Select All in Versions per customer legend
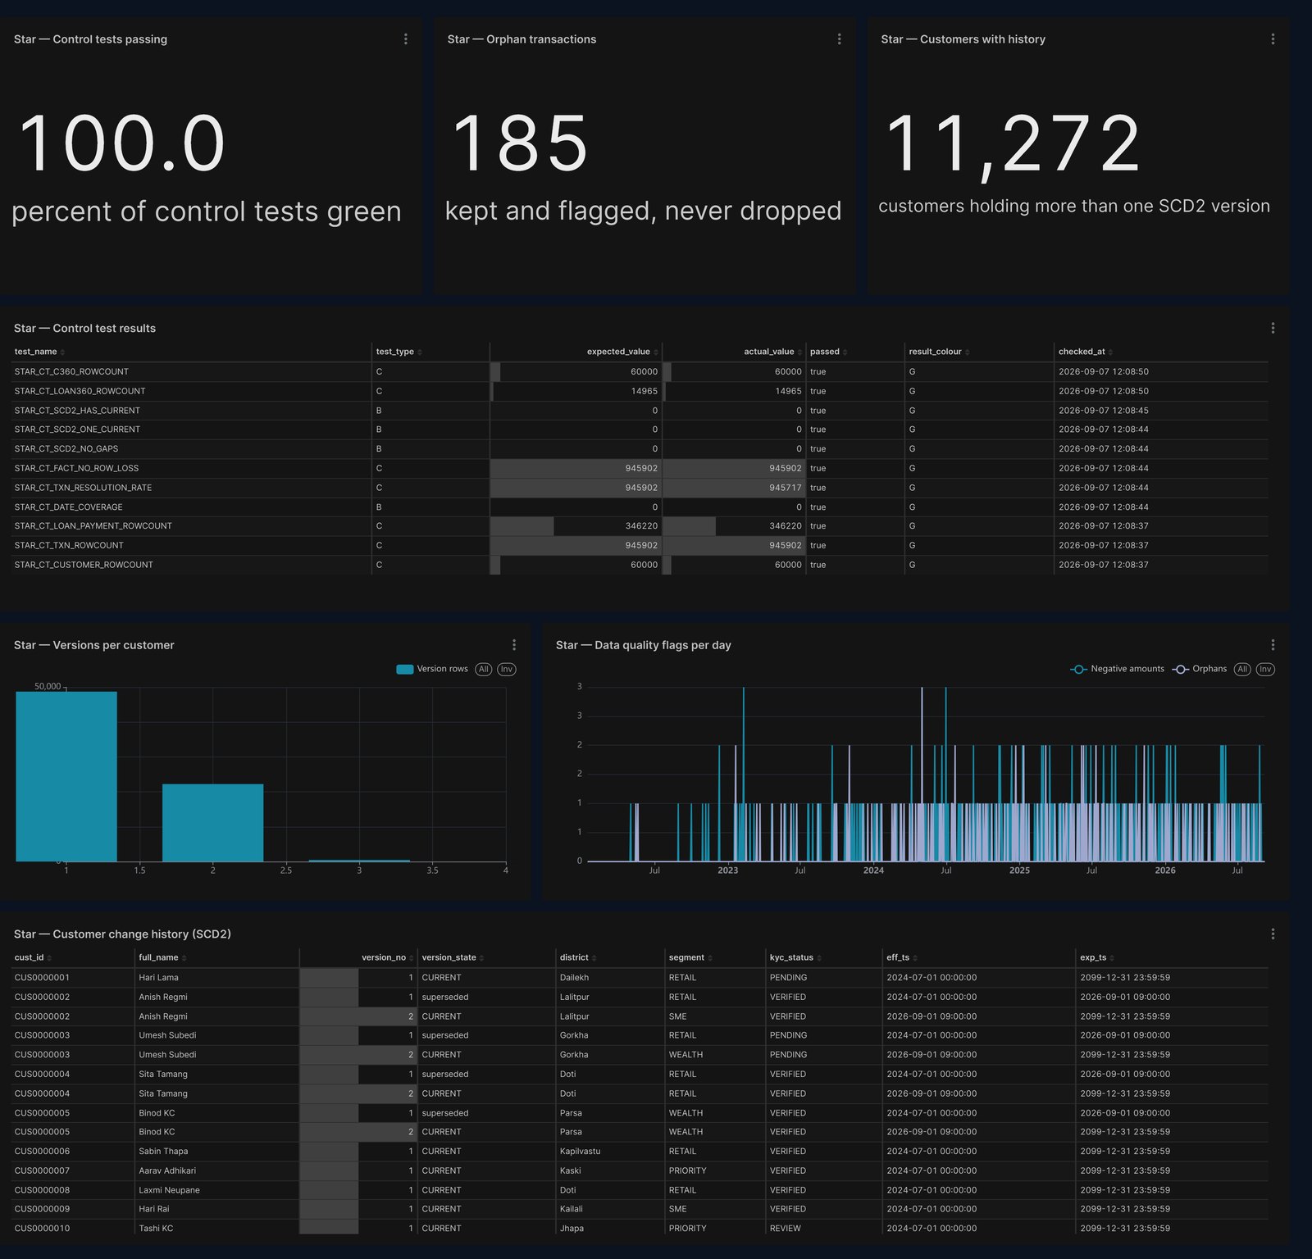This screenshot has width=1312, height=1259. tap(484, 669)
